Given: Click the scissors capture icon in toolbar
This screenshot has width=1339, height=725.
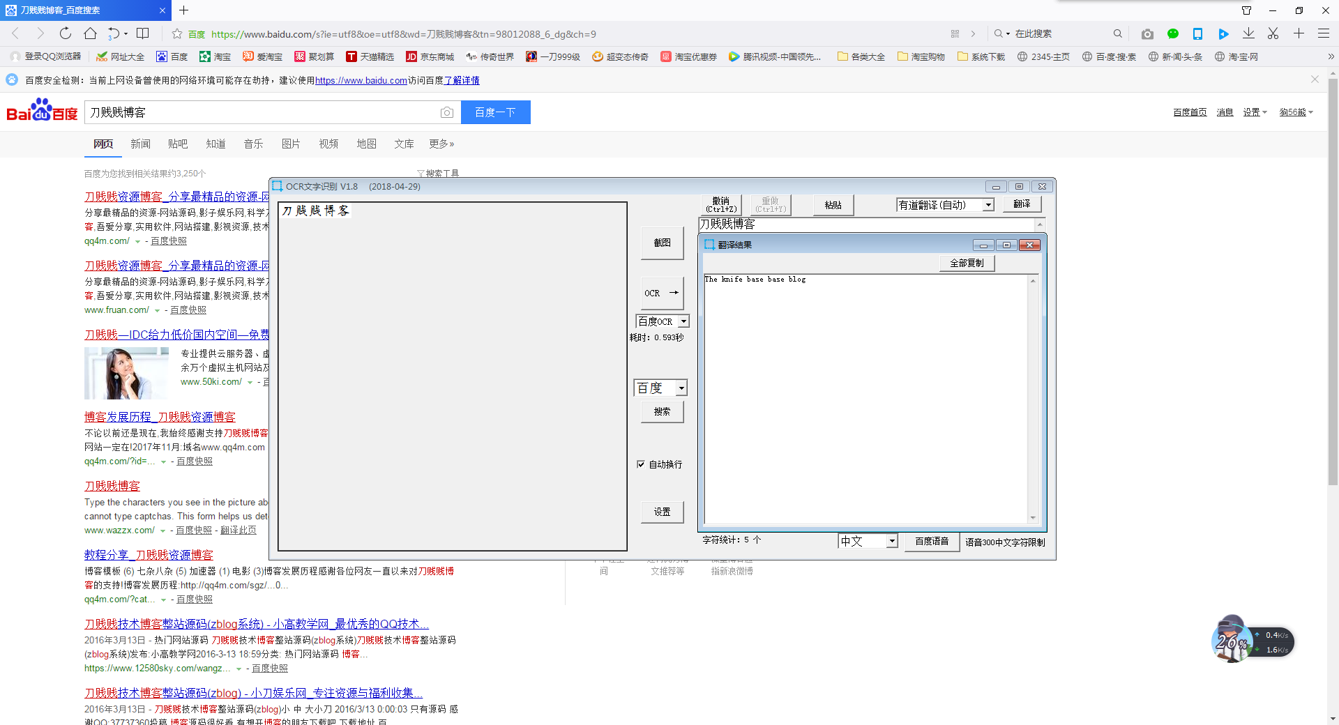Looking at the screenshot, I should pyautogui.click(x=1273, y=33).
